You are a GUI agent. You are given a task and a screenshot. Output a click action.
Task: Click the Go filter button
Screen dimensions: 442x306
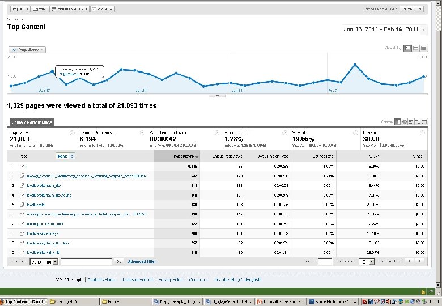point(118,262)
